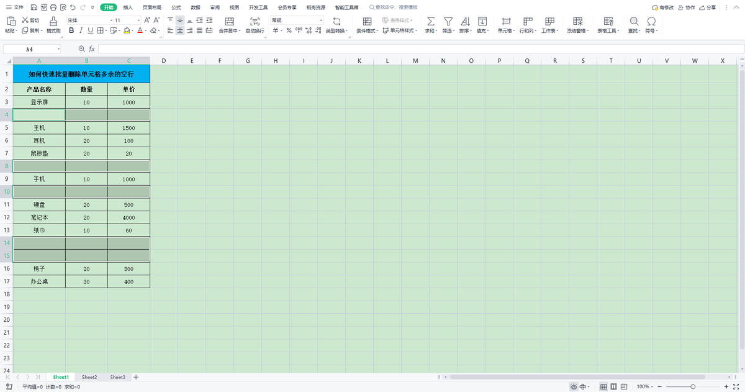The height and width of the screenshot is (392, 745).
Task: Click the 求和 sigma sum icon
Action: 431,21
